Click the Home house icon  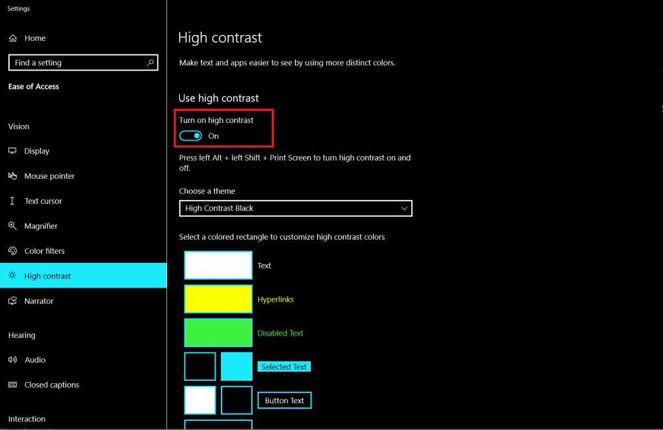(13, 38)
